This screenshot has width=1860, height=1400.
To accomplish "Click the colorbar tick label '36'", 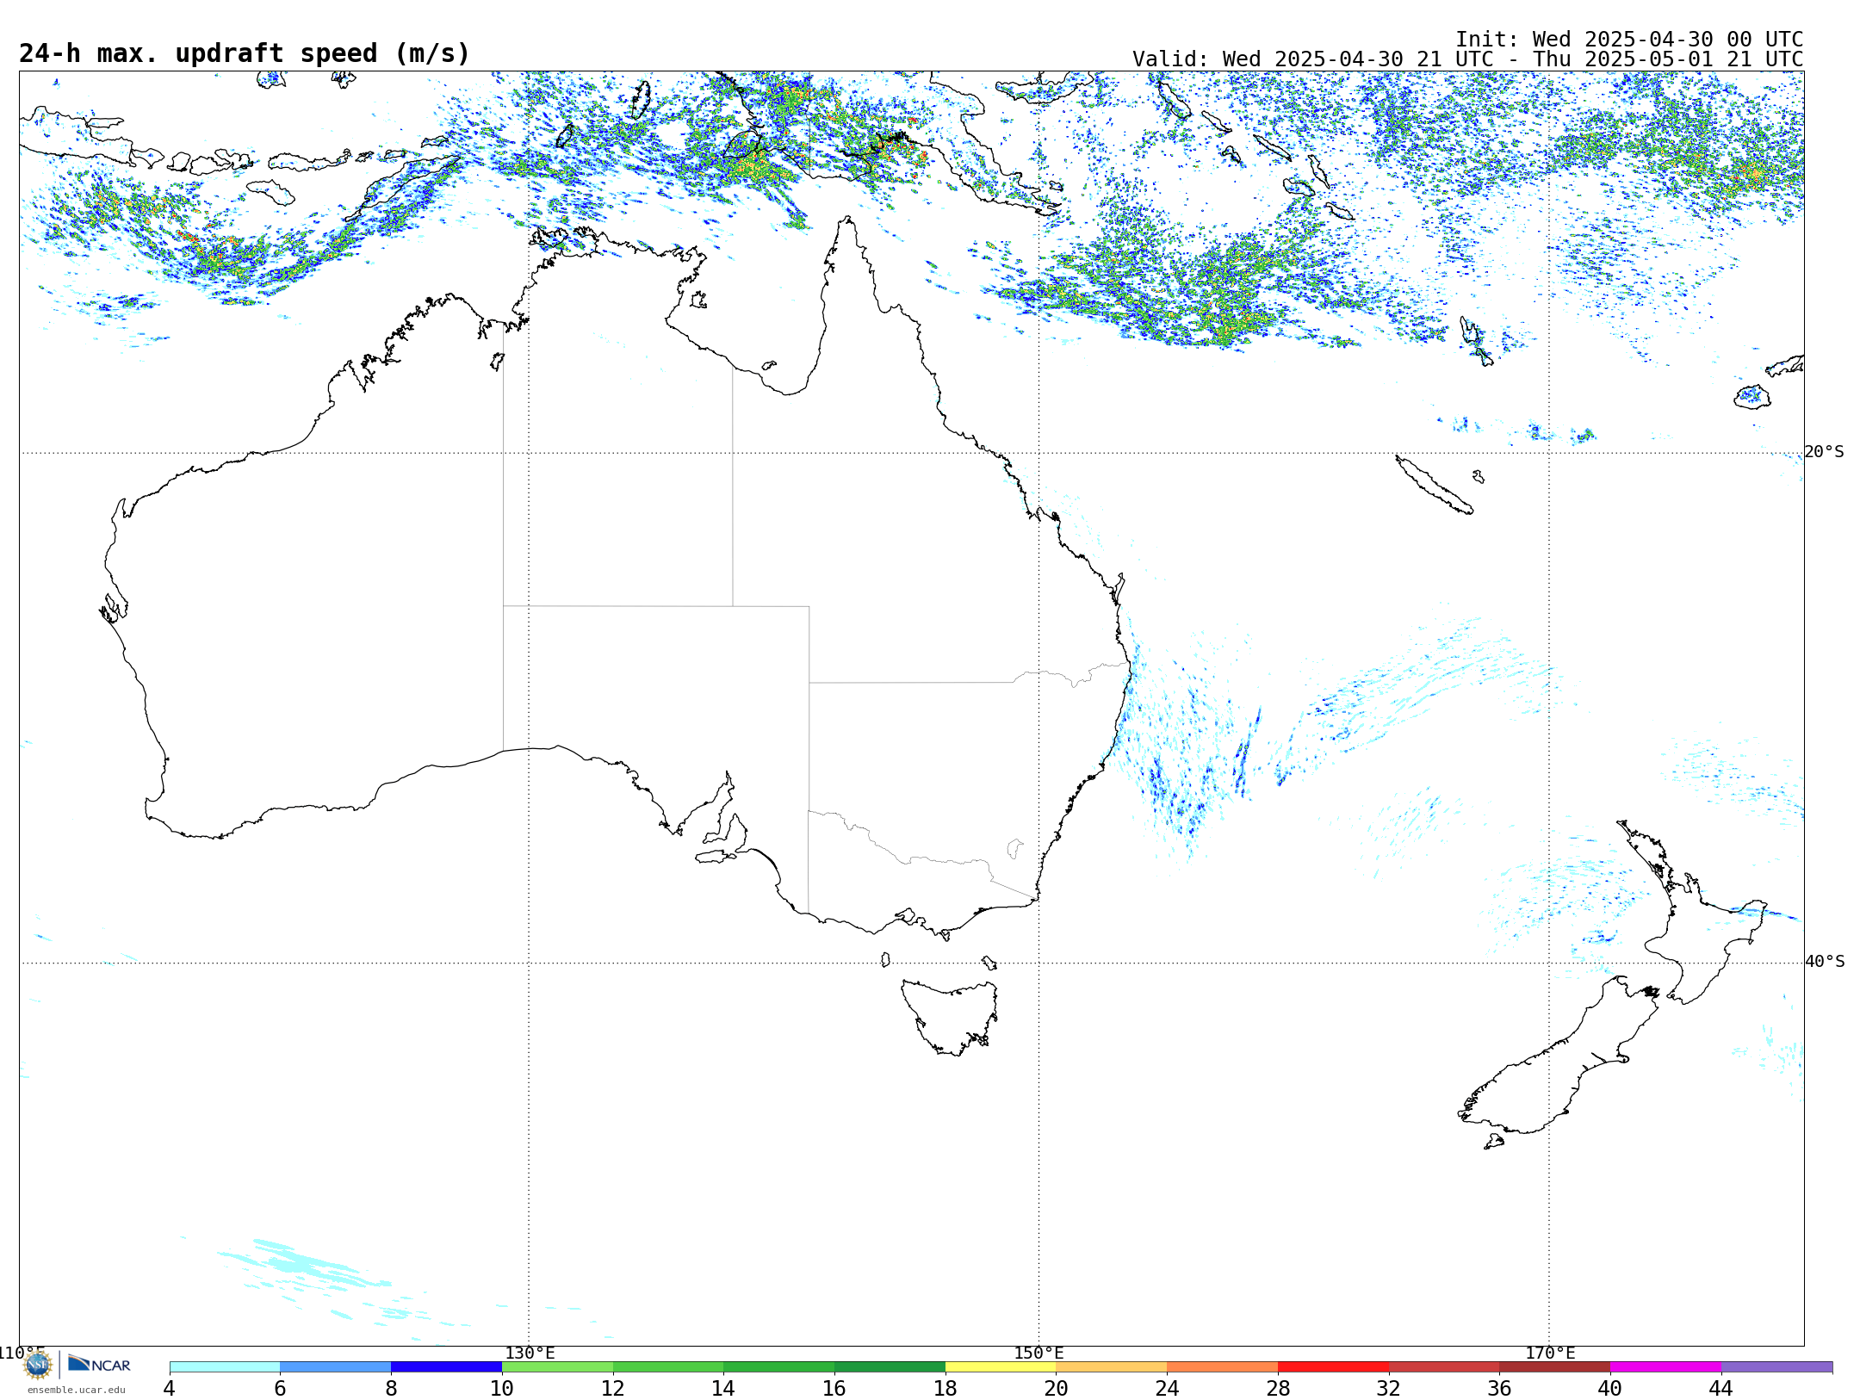I will point(1499,1389).
